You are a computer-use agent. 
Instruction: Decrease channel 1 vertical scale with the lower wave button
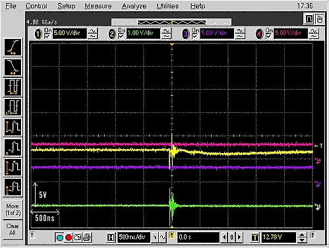pyautogui.click(x=92, y=36)
